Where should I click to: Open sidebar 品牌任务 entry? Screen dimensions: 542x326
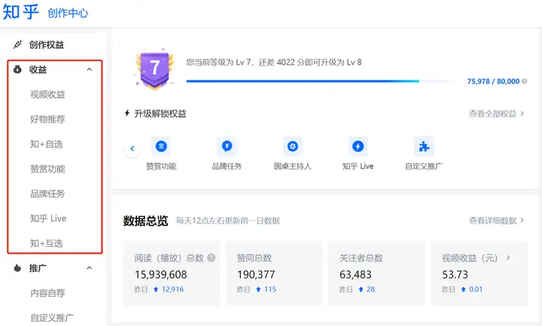tap(47, 193)
